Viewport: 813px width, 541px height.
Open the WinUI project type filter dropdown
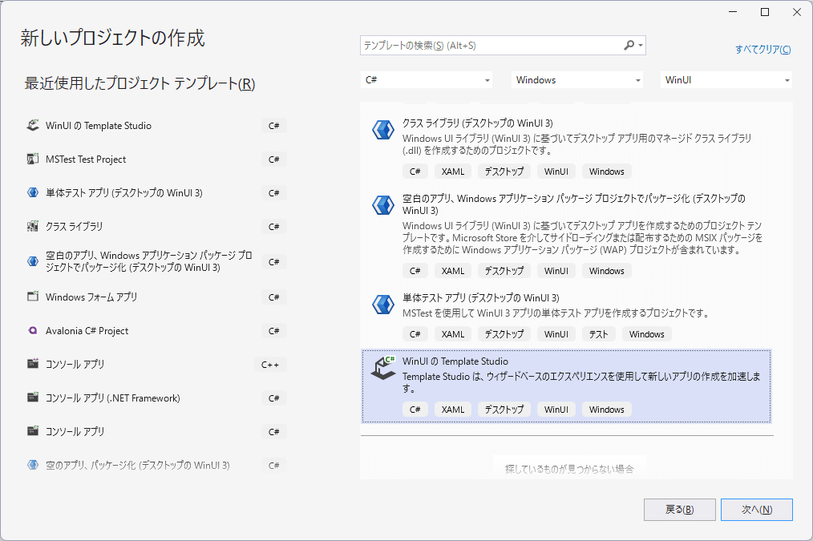pos(726,80)
